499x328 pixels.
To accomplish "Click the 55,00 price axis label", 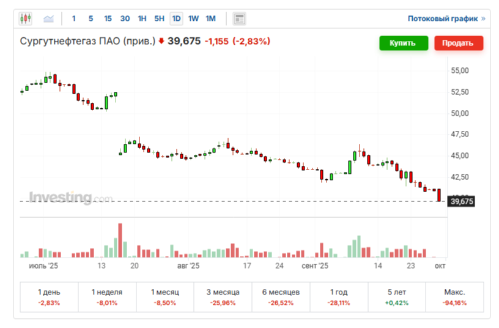I will (460, 70).
